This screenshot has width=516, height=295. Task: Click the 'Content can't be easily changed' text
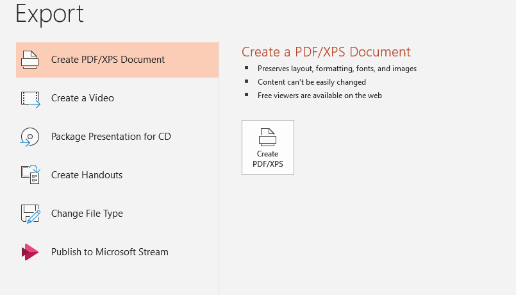tap(312, 82)
